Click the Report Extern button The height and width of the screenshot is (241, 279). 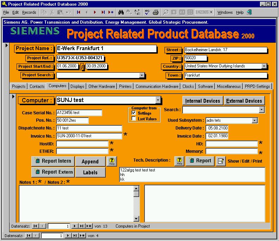(x=53, y=172)
